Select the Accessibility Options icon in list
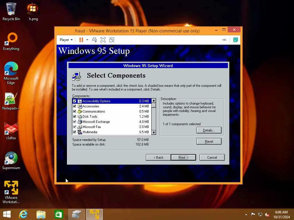Viewport: 294px width, 220px height. [x=80, y=101]
